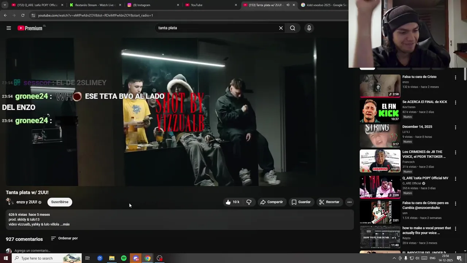The width and height of the screenshot is (467, 263).
Task: Open the 23:54 taskbar clock calendar
Action: pyautogui.click(x=445, y=258)
